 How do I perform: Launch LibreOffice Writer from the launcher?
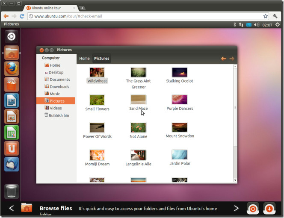[x=12, y=100]
